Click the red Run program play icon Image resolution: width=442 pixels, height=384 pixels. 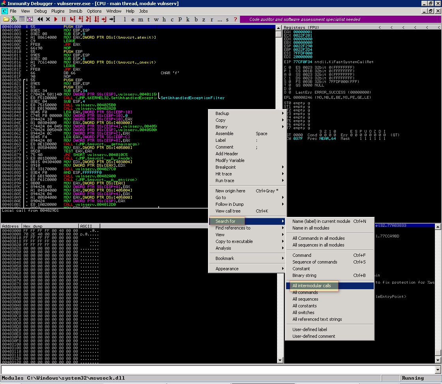click(x=56, y=19)
